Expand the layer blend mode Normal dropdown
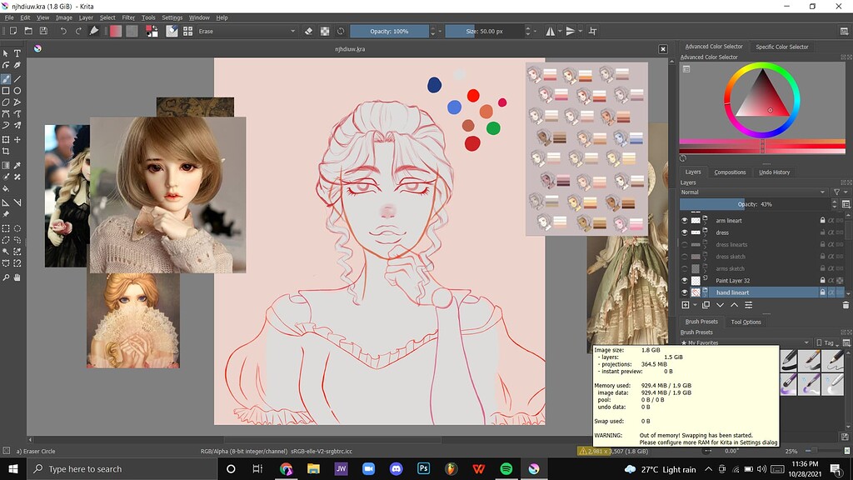 coord(753,192)
